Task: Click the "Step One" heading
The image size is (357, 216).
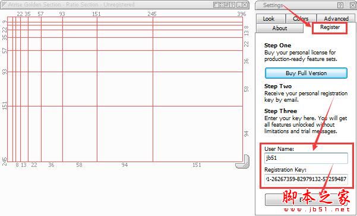Action: [x=277, y=46]
